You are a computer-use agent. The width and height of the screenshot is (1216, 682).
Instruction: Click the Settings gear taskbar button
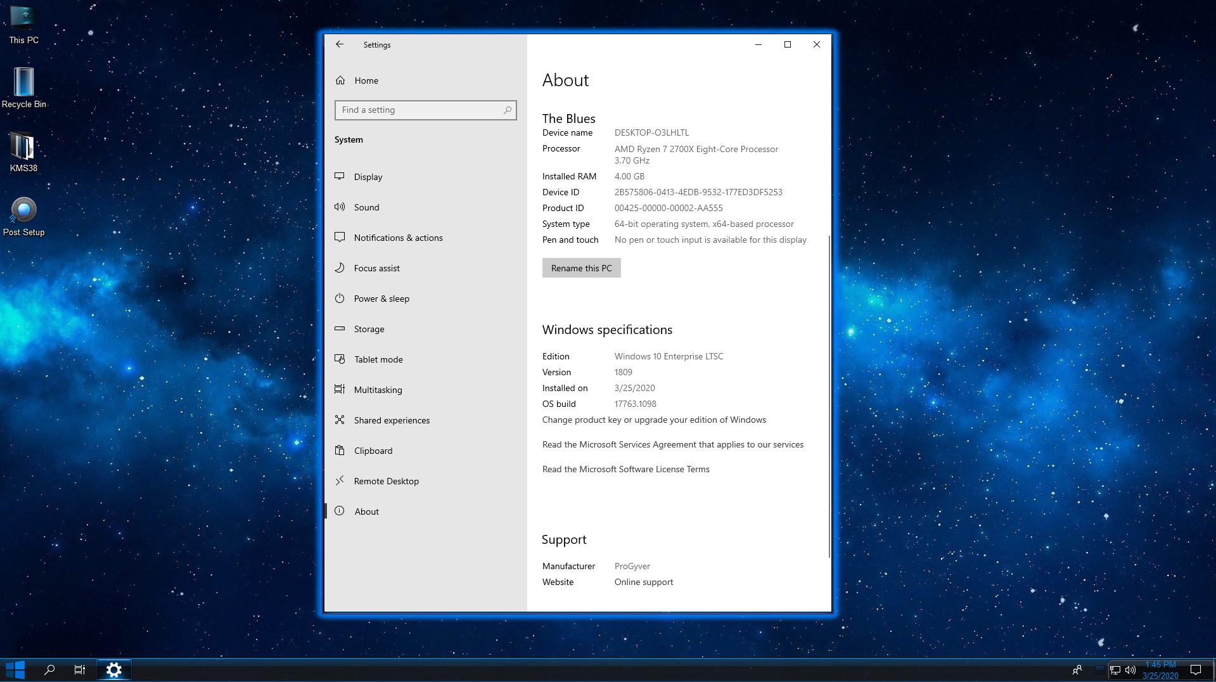click(x=114, y=670)
